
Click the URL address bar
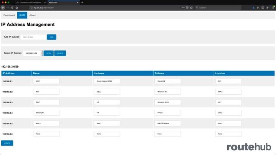point(106,8)
